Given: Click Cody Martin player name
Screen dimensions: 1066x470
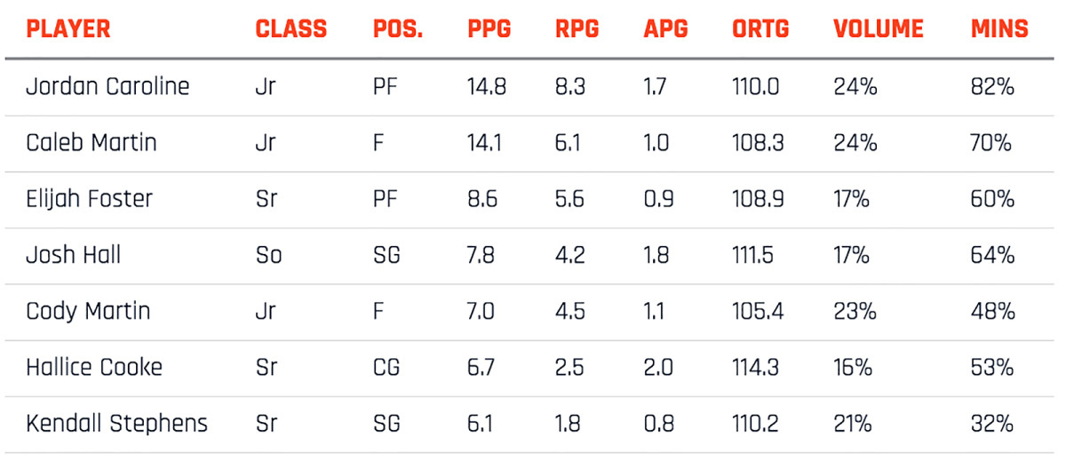Looking at the screenshot, I should pyautogui.click(x=88, y=312).
